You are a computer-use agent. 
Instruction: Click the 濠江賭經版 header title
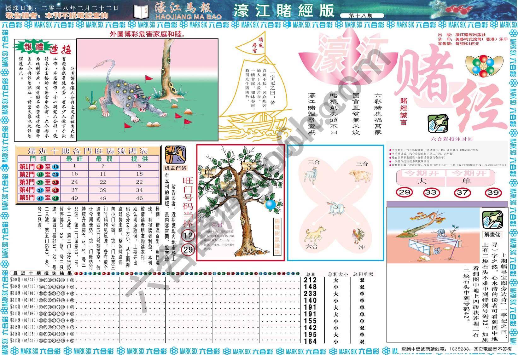(x=284, y=10)
